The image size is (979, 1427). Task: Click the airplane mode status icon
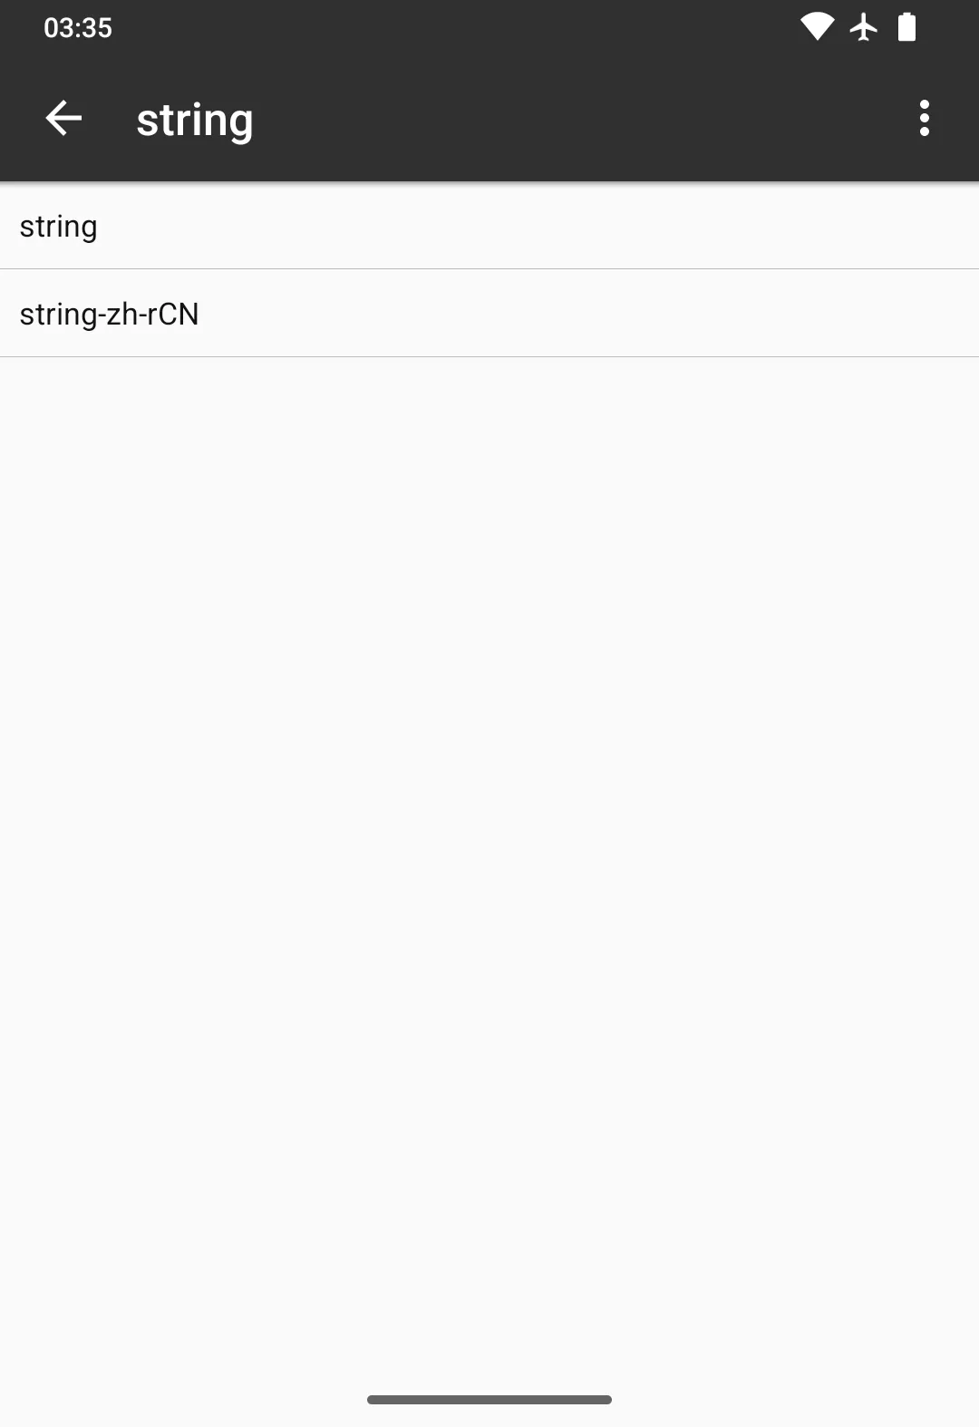point(864,27)
